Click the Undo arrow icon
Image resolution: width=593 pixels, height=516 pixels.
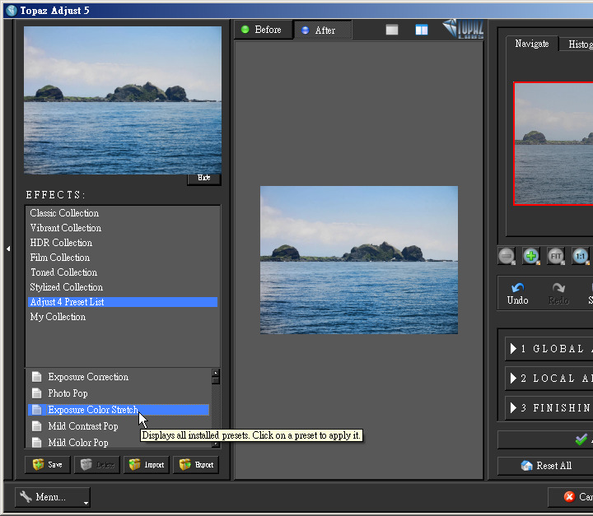(518, 288)
